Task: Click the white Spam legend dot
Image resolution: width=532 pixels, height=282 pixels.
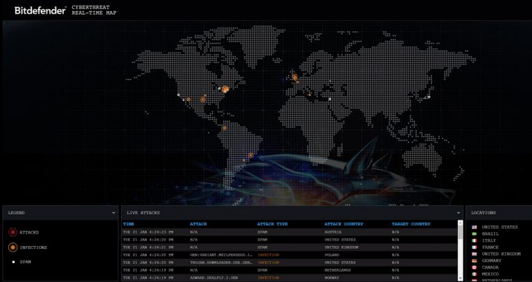Action: (x=14, y=262)
